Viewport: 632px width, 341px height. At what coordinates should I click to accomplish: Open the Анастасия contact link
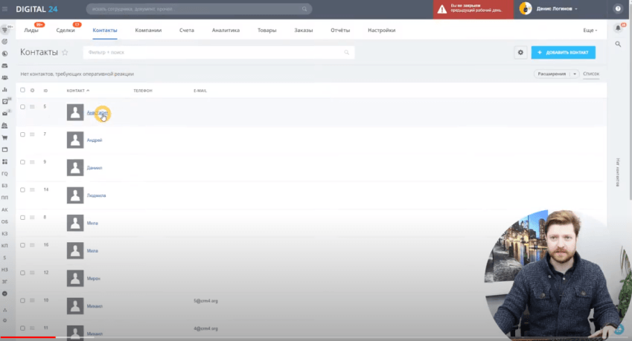[97, 113]
